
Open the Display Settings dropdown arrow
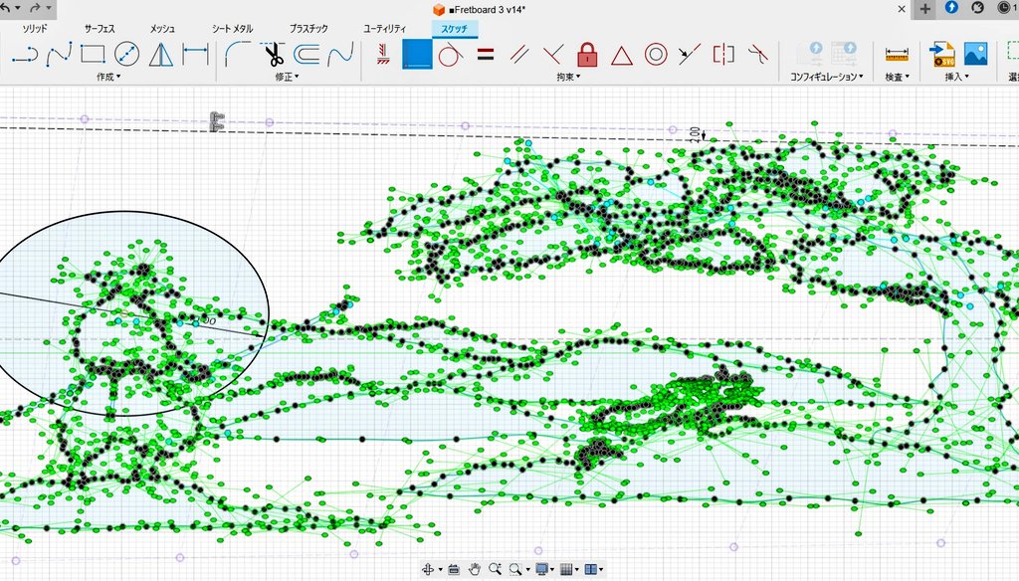coord(552,570)
